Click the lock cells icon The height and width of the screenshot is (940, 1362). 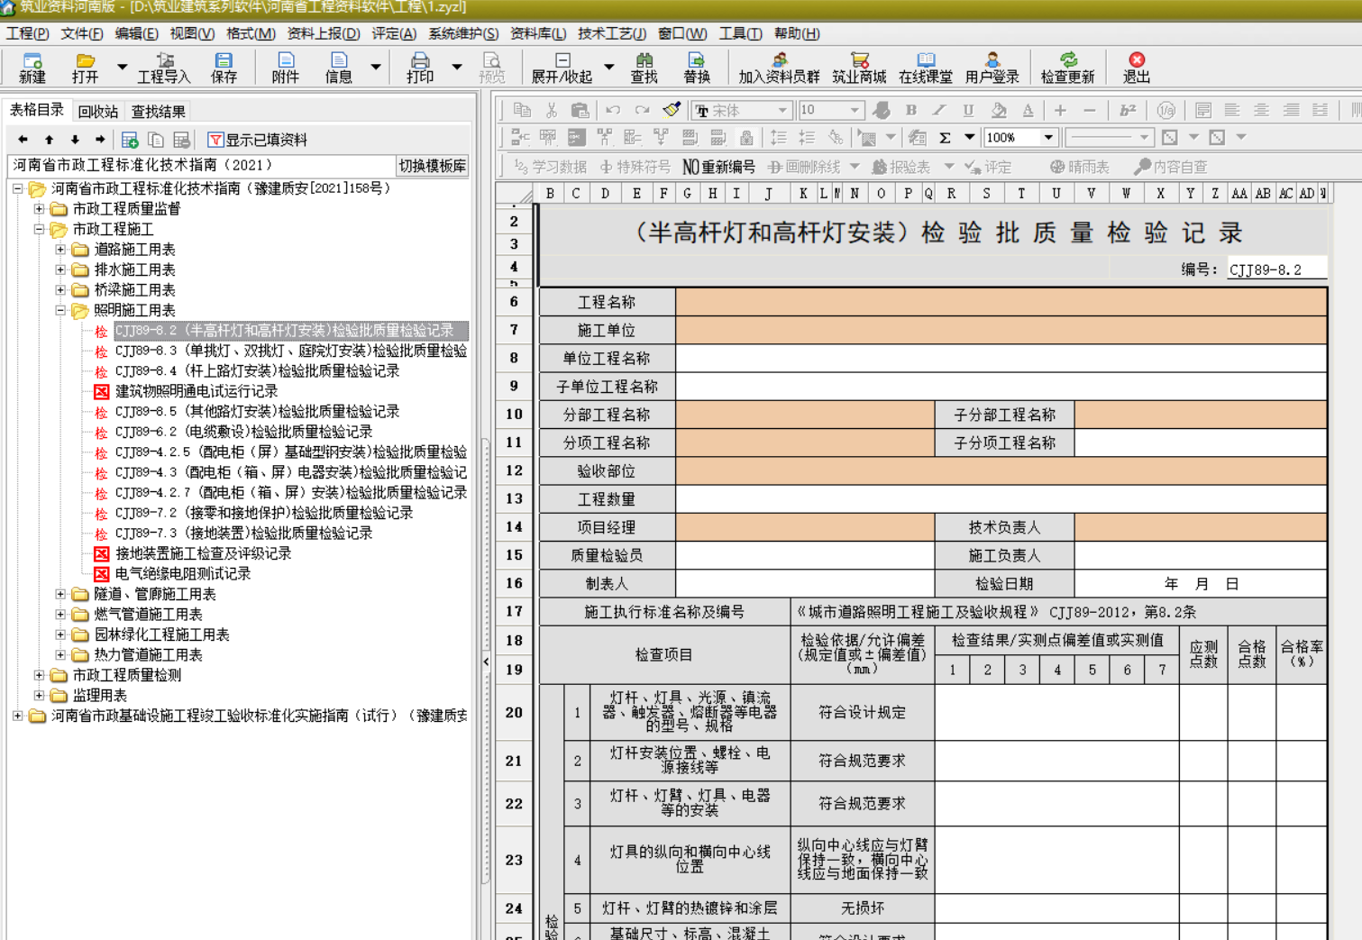click(746, 138)
